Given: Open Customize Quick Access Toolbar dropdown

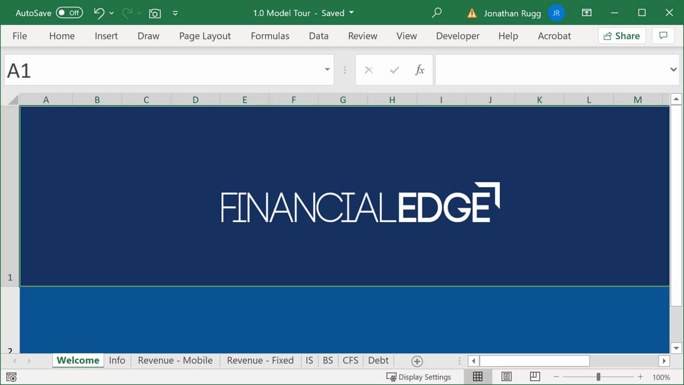Looking at the screenshot, I should 175,13.
